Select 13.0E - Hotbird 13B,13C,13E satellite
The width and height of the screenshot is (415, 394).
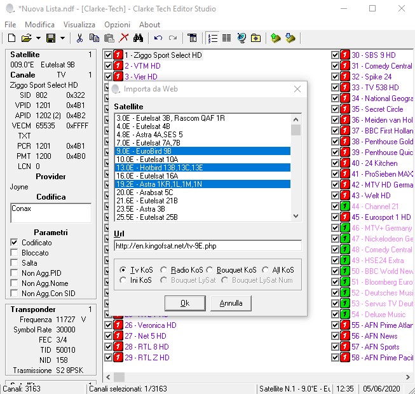[203, 168]
